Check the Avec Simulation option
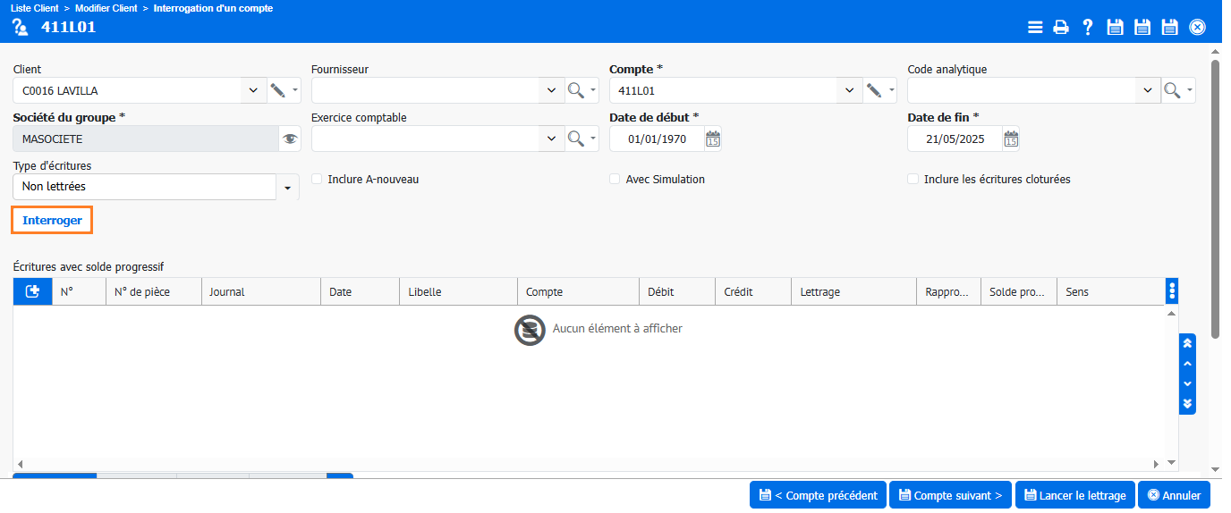Viewport: 1231px width, 513px height. pos(615,180)
